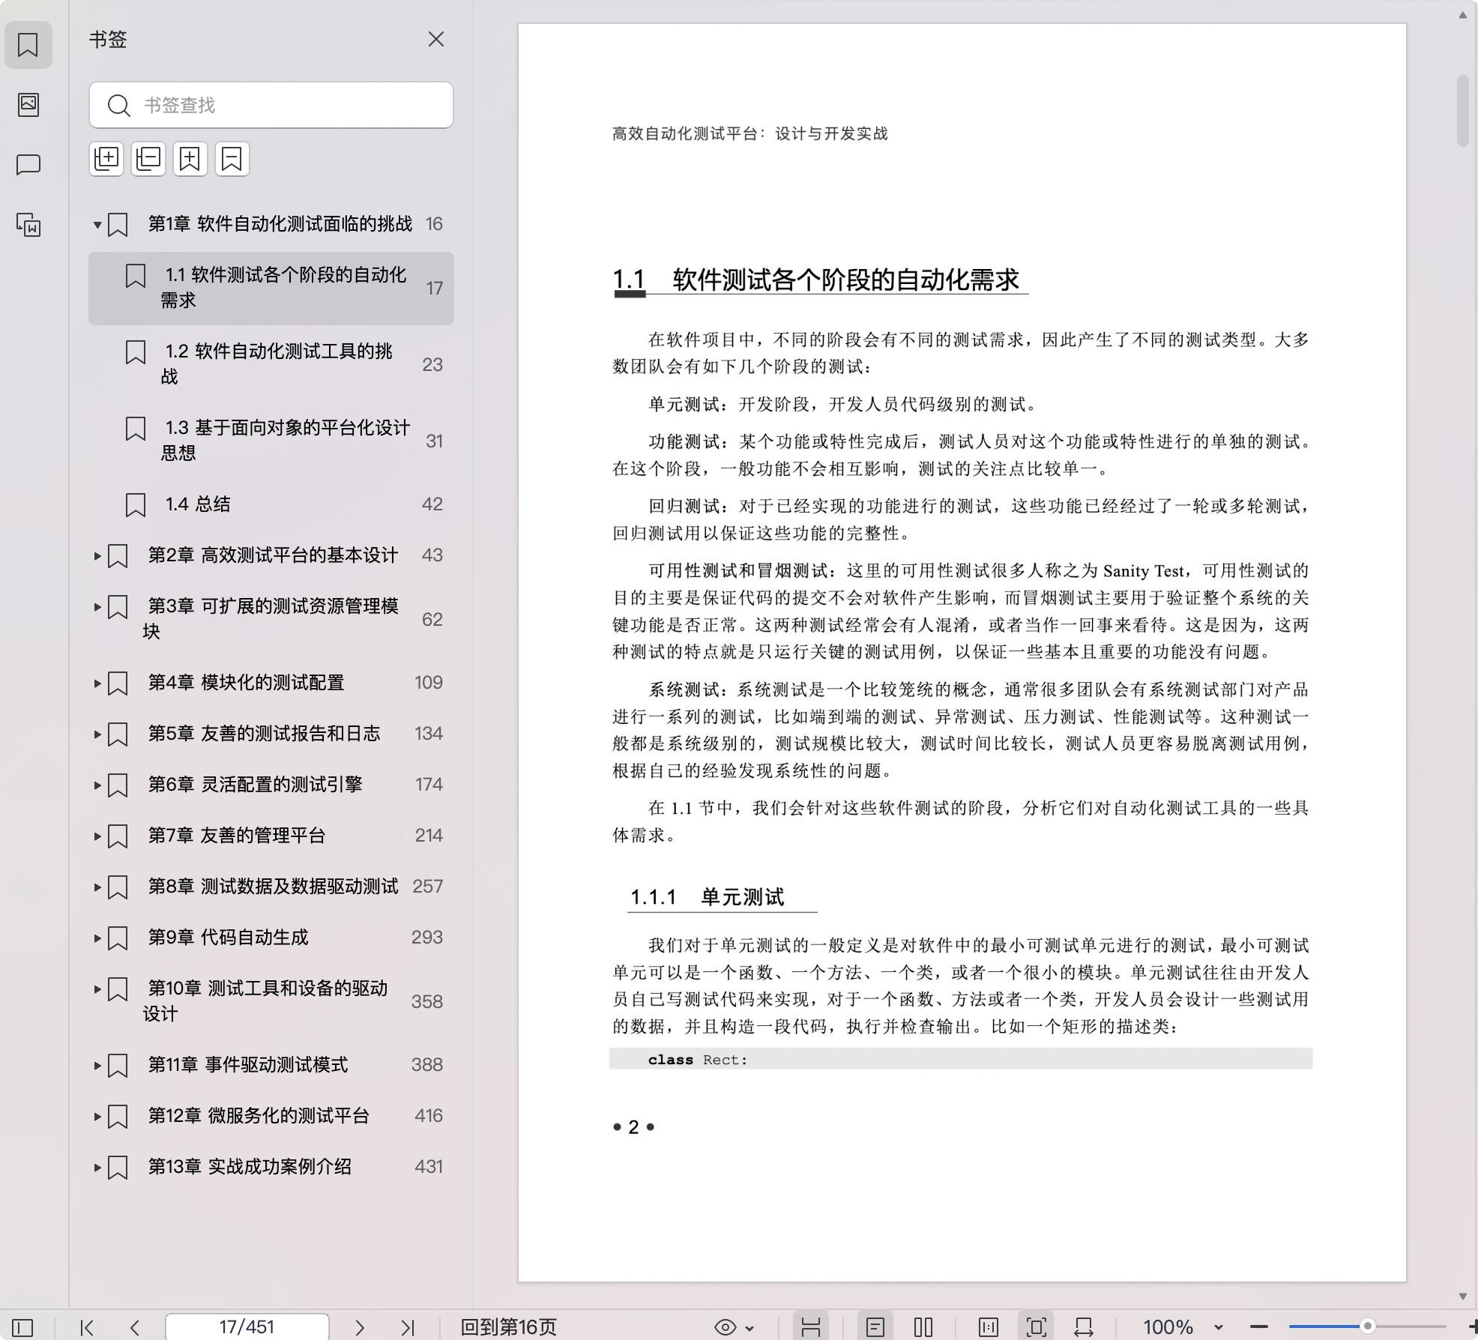Expand 第13章 实战成功案例介绍
1478x1340 pixels.
tap(97, 1167)
